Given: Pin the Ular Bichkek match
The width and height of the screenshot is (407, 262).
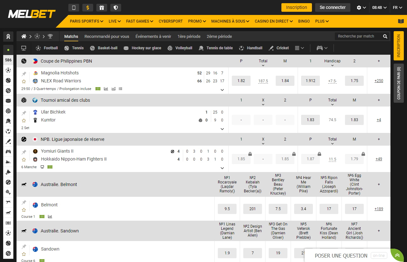Looking at the screenshot, I should [24, 113].
